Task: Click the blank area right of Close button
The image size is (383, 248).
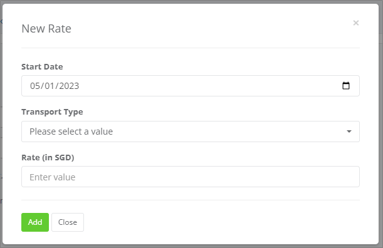Action: (x=220, y=222)
